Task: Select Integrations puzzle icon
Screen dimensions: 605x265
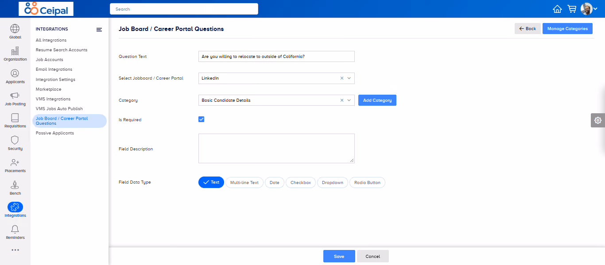Action: [x=15, y=207]
